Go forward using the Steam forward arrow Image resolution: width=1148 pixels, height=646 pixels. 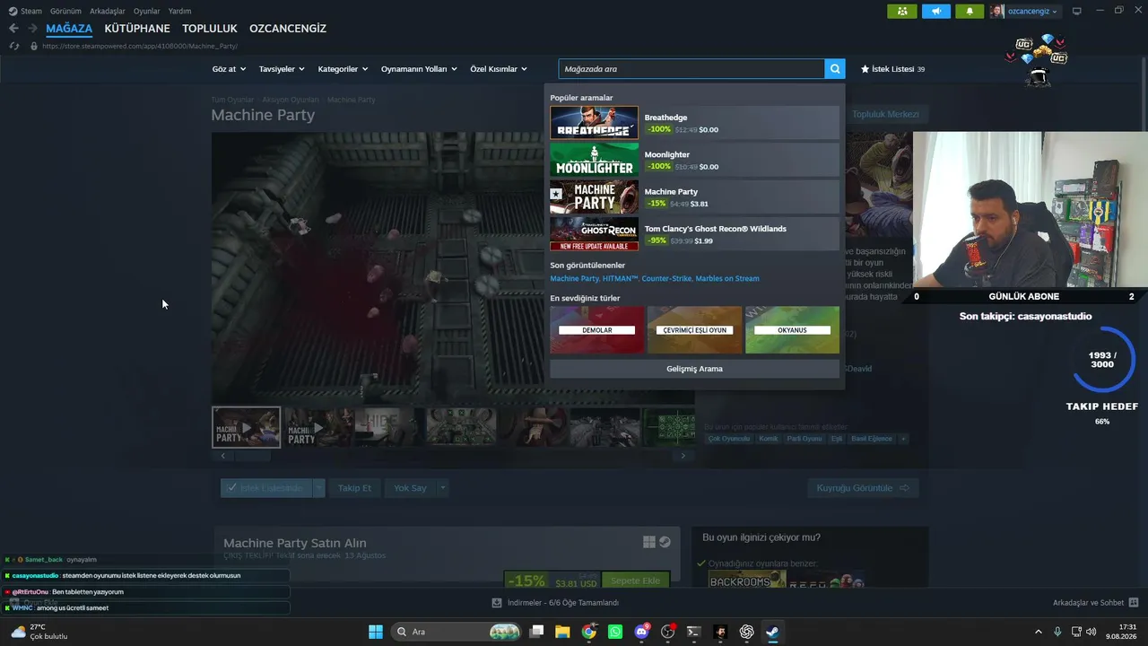(32, 29)
